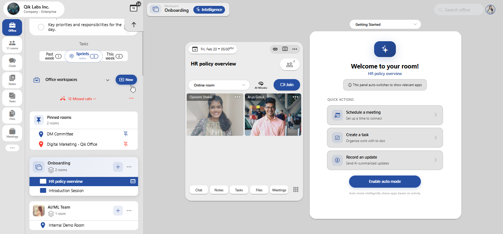The image size is (503, 234).
Task: Switch to the Notes tab in room
Action: [x=219, y=190]
